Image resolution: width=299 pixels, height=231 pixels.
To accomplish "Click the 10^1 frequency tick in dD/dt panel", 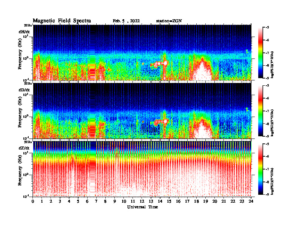I will point(26,95).
